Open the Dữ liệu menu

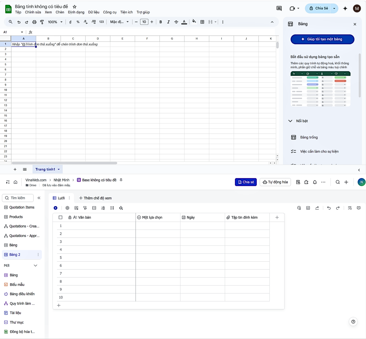94,12
